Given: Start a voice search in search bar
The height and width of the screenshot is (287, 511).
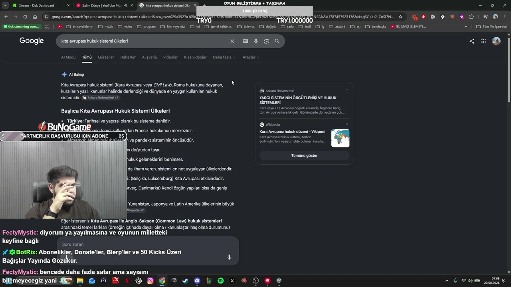Looking at the screenshot, I should point(256,41).
